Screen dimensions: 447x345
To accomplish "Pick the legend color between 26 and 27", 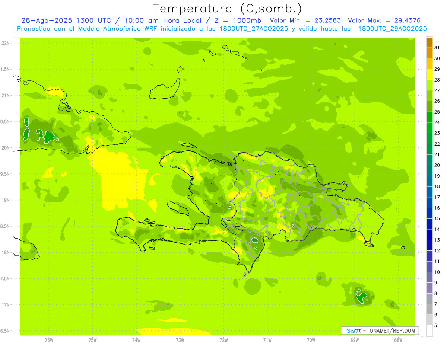I will [429, 96].
